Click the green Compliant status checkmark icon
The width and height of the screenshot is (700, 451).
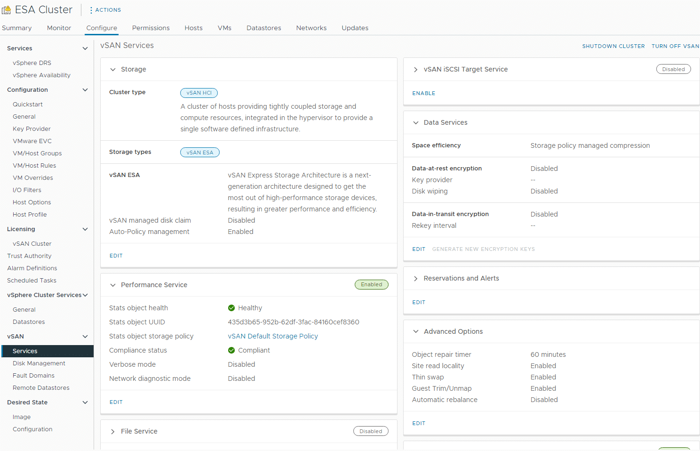point(231,350)
